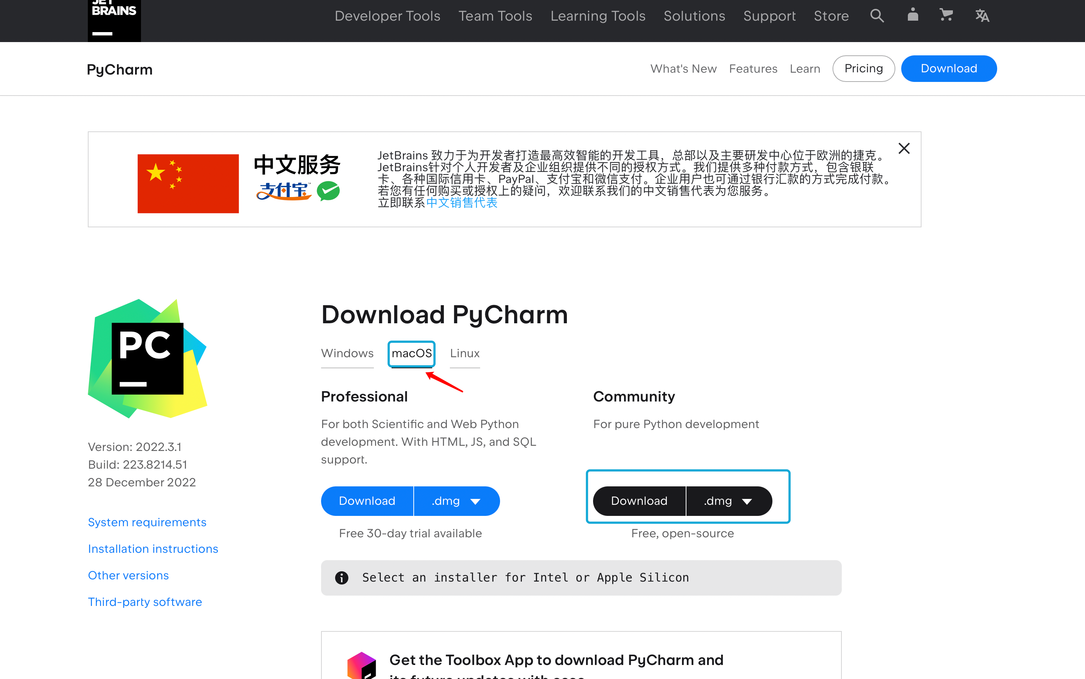Screen dimensions: 1085x679
Task: Go to What's New page
Action: pos(683,69)
